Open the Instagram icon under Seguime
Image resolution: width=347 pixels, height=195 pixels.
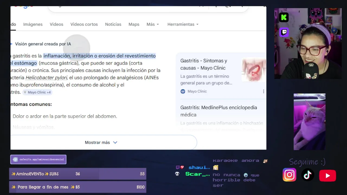290,175
